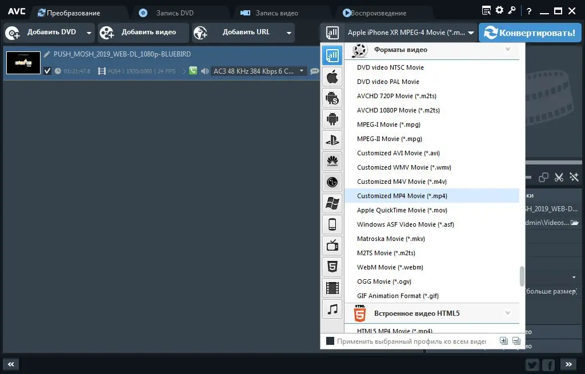This screenshot has width=585, height=374.
Task: Choose Customized MP4 Movie (*.mp4)
Action: (x=432, y=196)
